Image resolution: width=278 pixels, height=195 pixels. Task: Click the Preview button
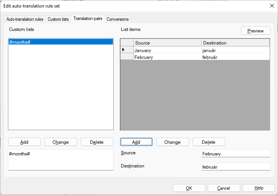pos(255,31)
